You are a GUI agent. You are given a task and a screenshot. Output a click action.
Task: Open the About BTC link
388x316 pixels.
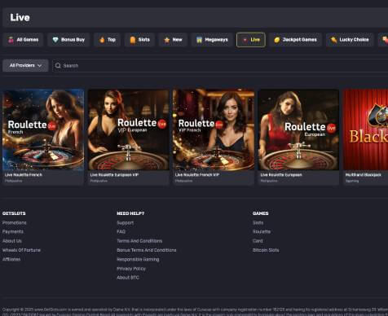coord(128,278)
